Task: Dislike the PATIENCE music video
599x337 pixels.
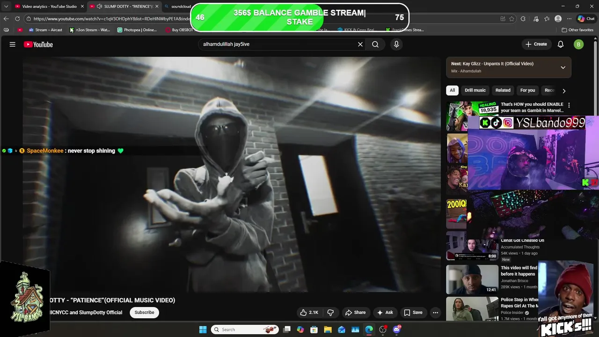Action: click(x=330, y=313)
